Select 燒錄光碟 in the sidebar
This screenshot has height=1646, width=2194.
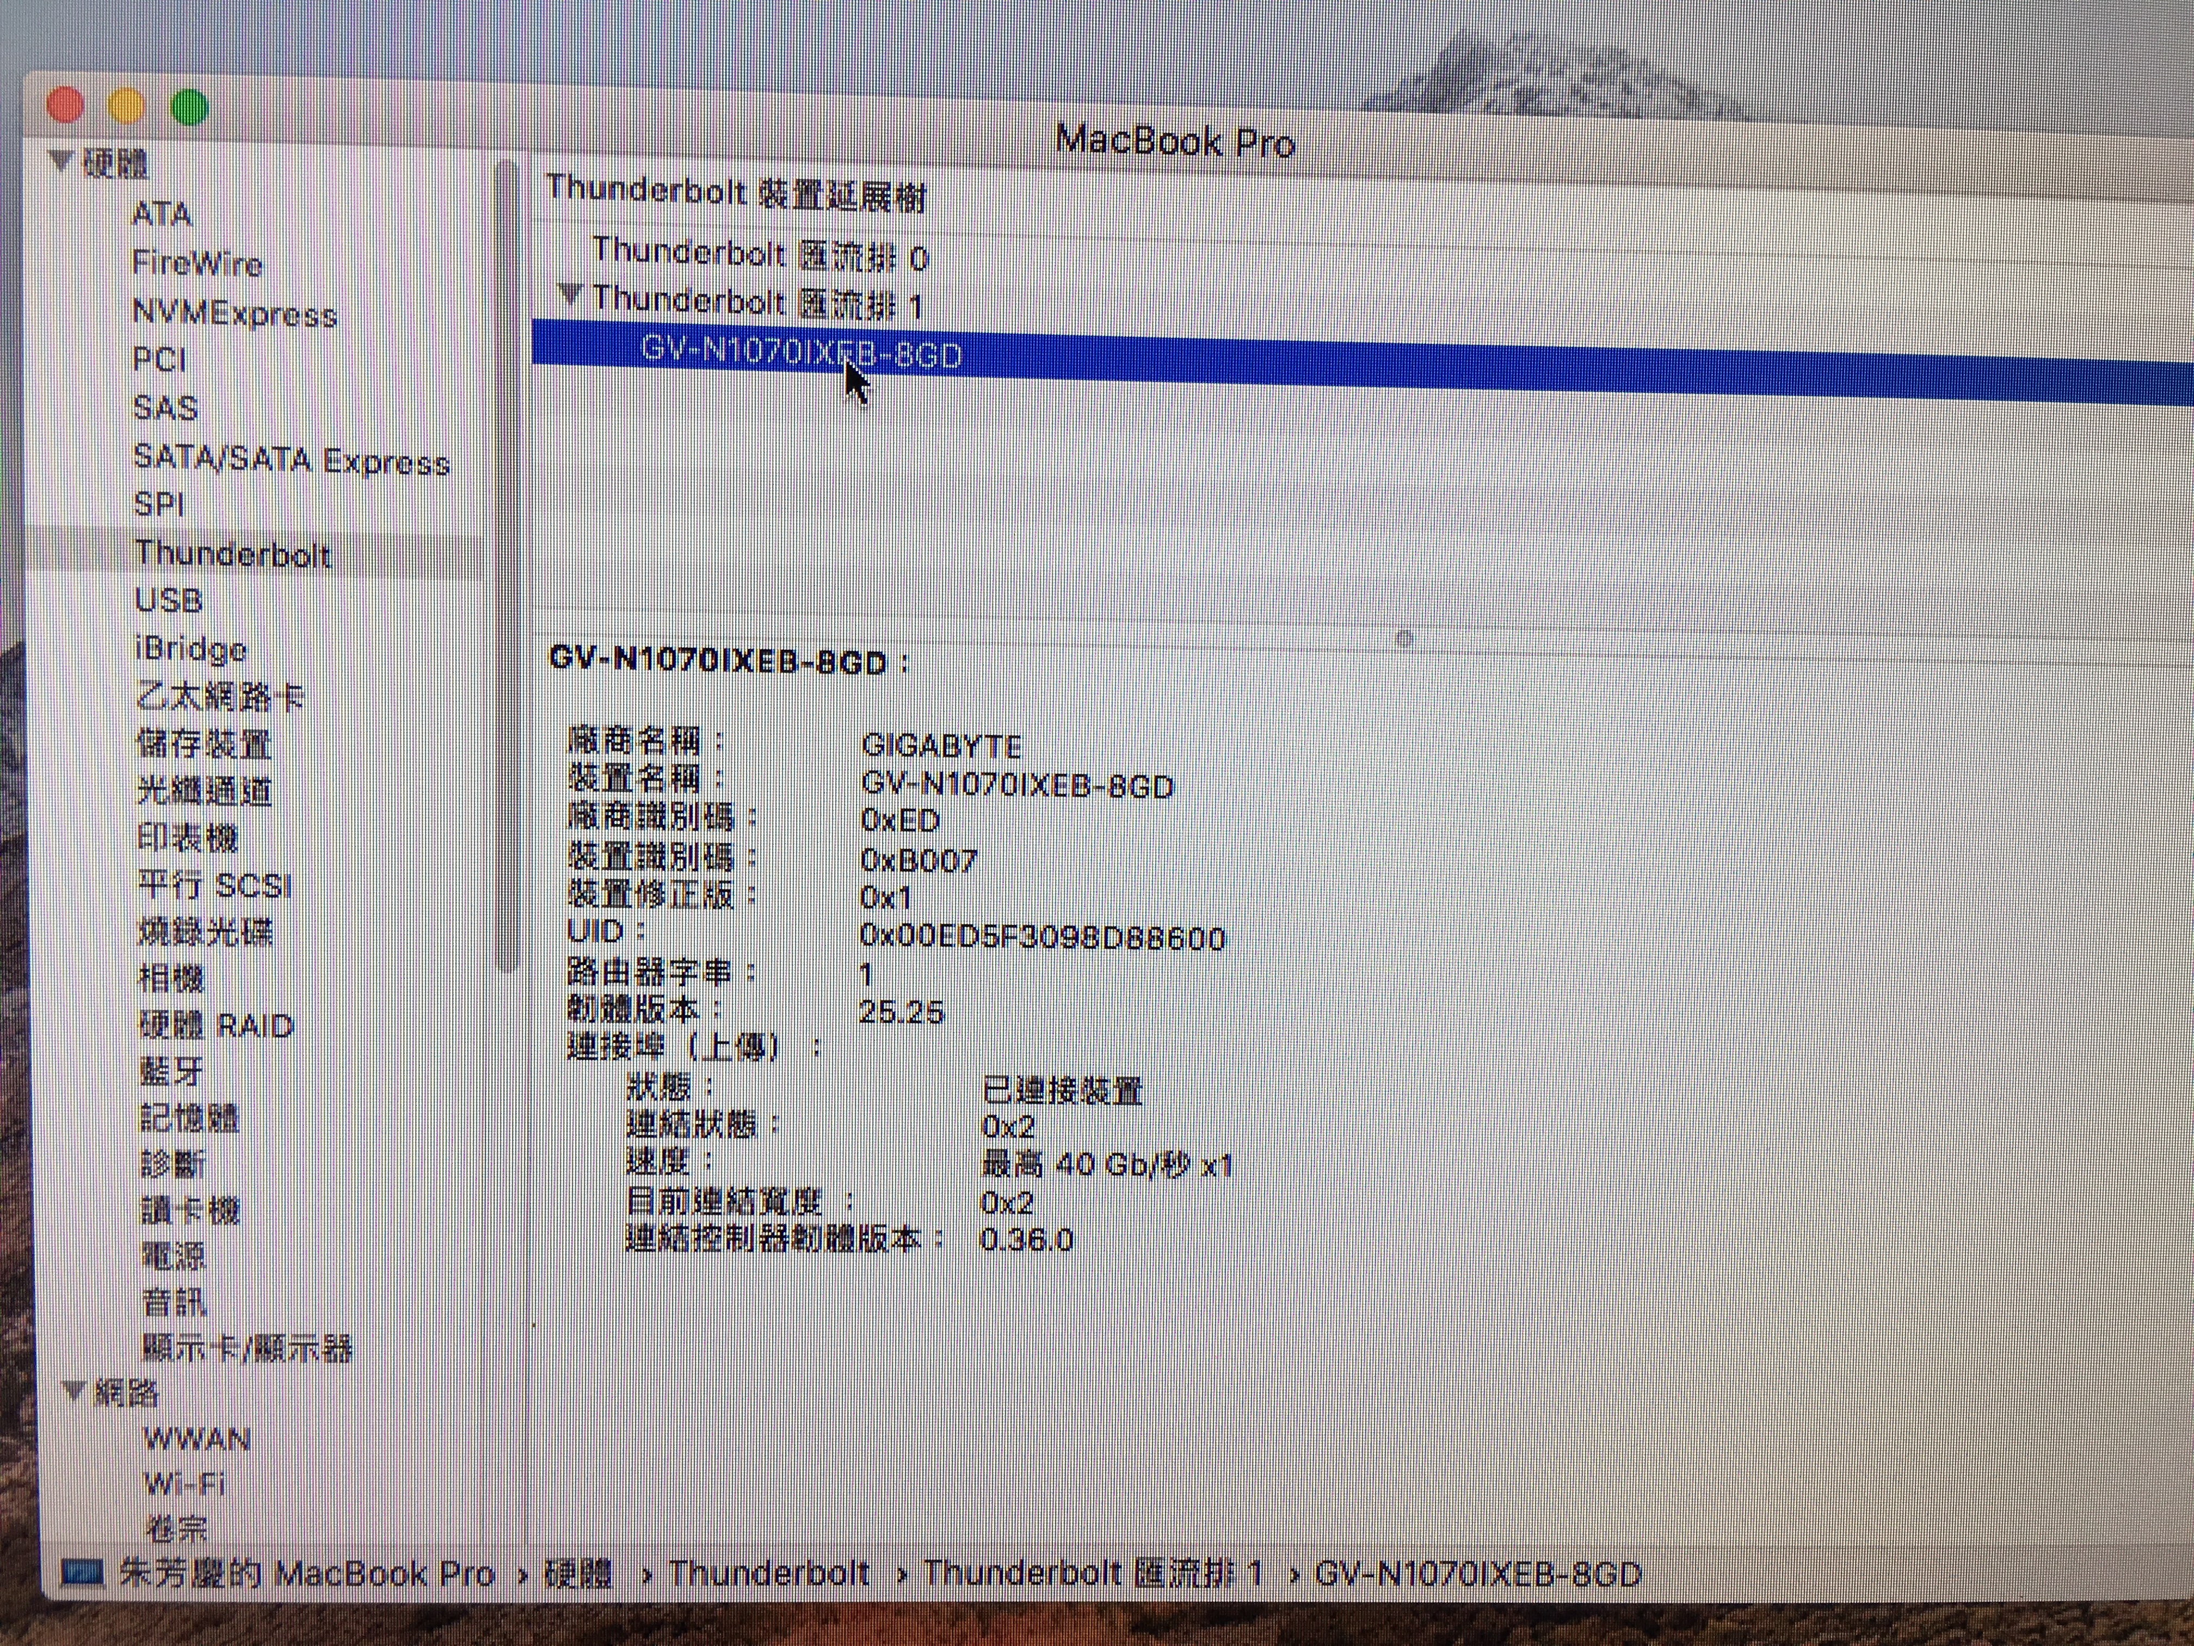(x=205, y=932)
